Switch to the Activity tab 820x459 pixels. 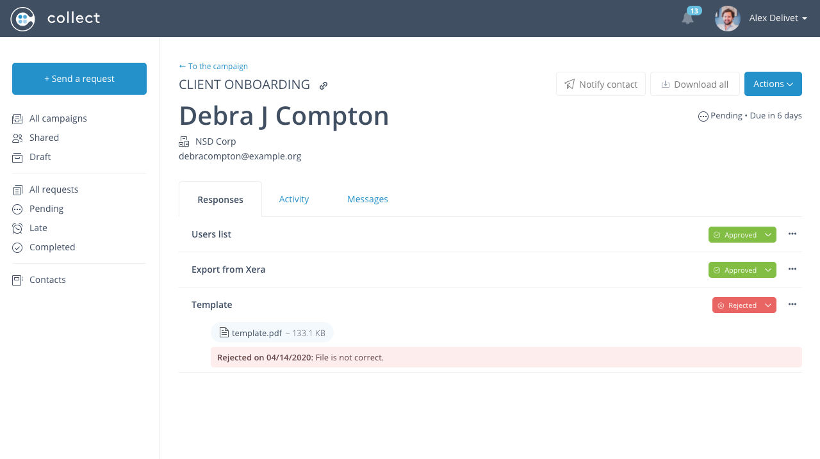point(294,199)
